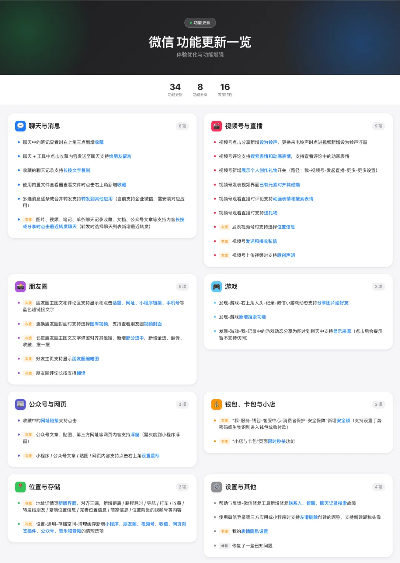
Task: Click the 灰度 tag before 朋友圈评论长按支持翻译
Action: (29, 373)
